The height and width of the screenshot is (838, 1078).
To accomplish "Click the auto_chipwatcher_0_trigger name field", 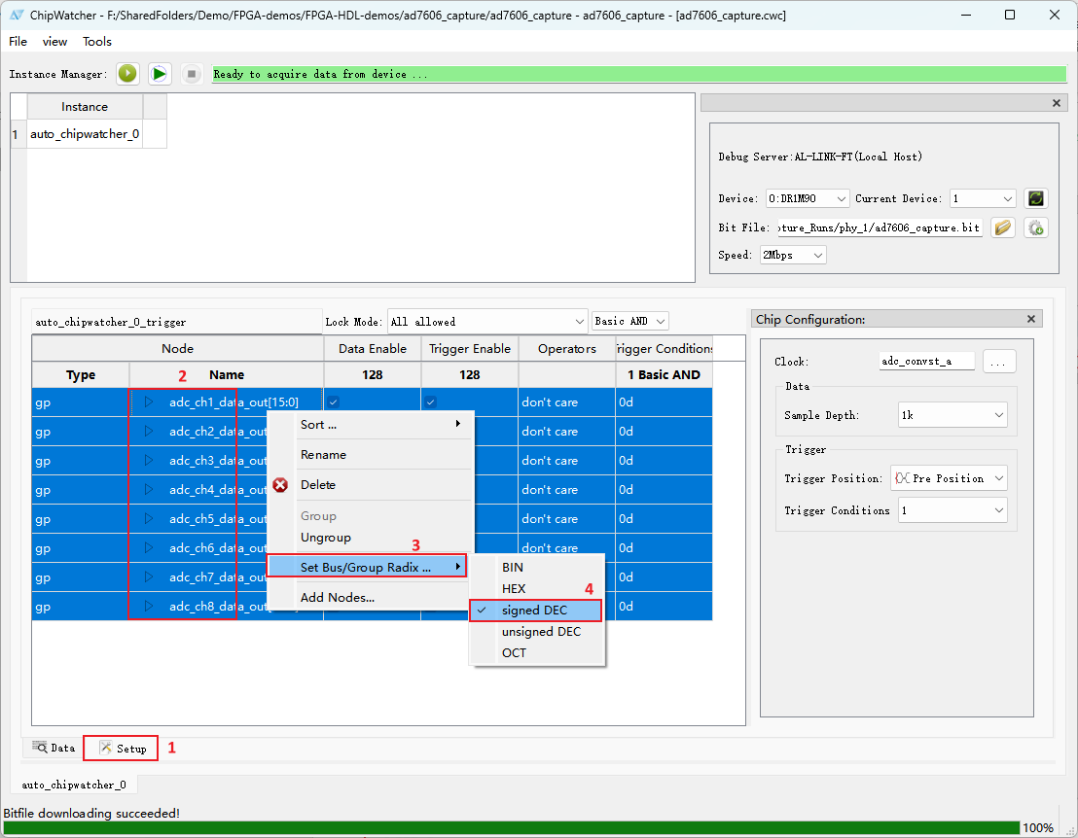I will (x=177, y=322).
